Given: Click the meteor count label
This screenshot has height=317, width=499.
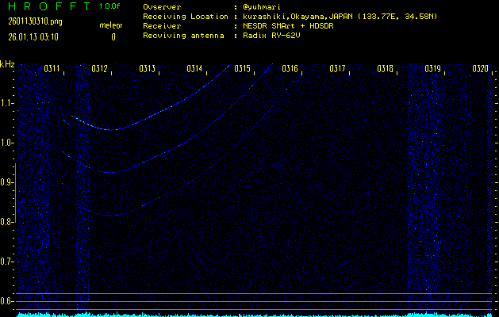Looking at the screenshot, I should click(x=111, y=25).
